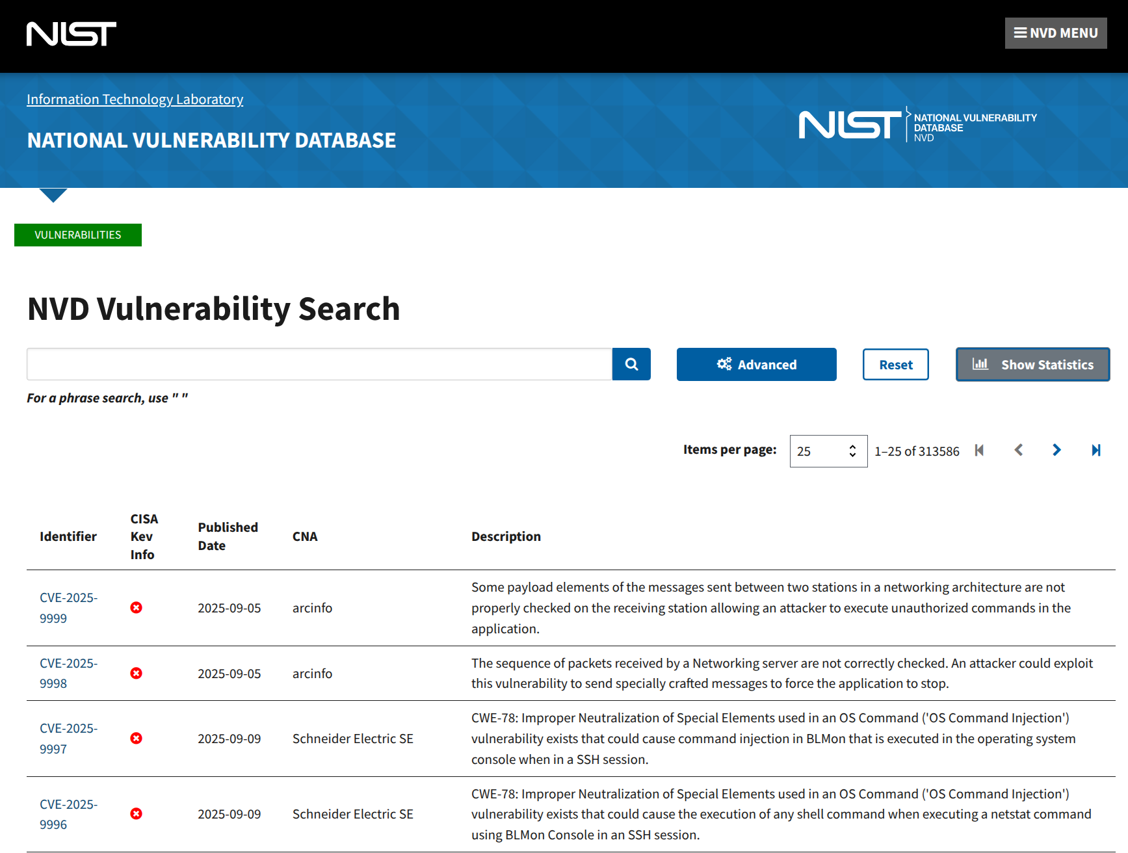The width and height of the screenshot is (1128, 853).
Task: Go to the previous results page
Action: pyautogui.click(x=1018, y=450)
